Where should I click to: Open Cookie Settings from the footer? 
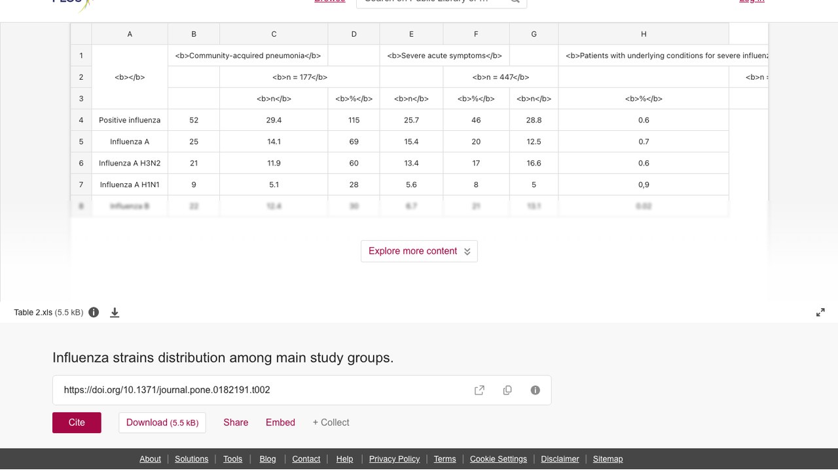[x=498, y=459]
